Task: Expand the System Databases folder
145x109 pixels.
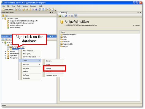Action: (8, 47)
